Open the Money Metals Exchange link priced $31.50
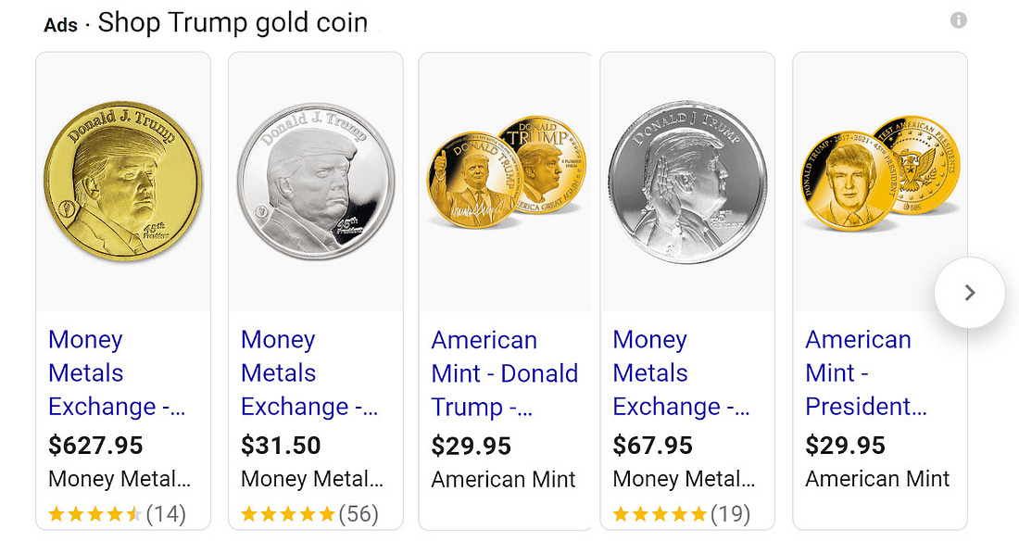This screenshot has height=554, width=1019. pyautogui.click(x=309, y=373)
